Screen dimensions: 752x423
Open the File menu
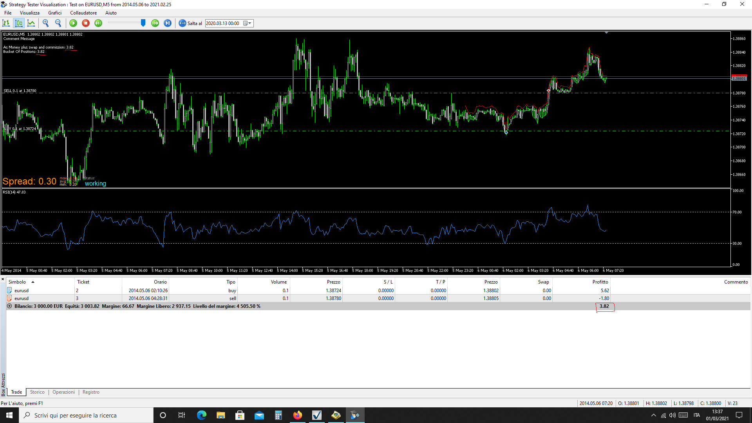[8, 13]
